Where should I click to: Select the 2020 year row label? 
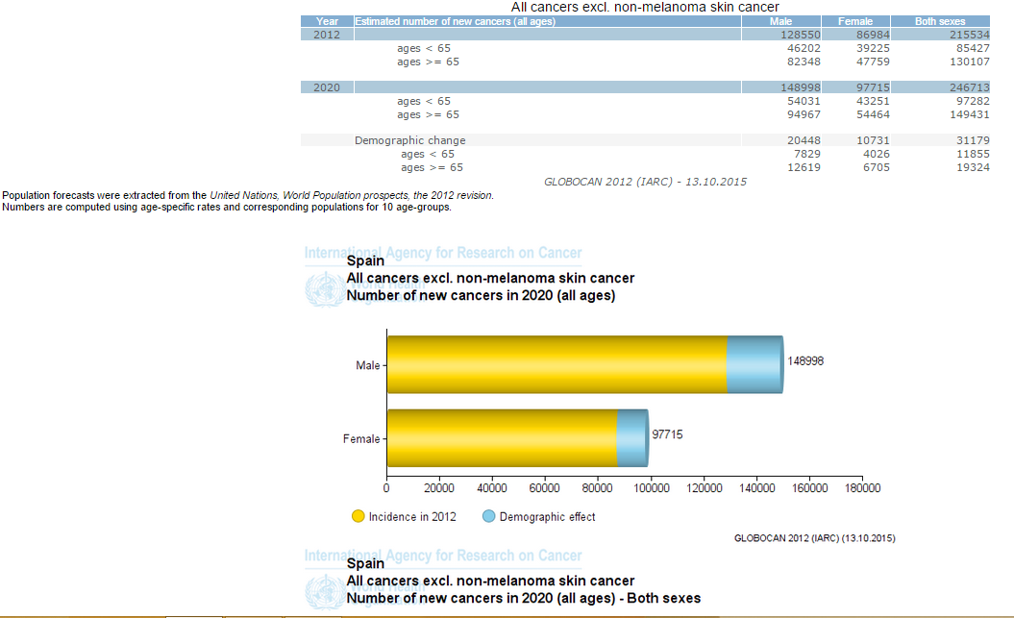tap(327, 87)
